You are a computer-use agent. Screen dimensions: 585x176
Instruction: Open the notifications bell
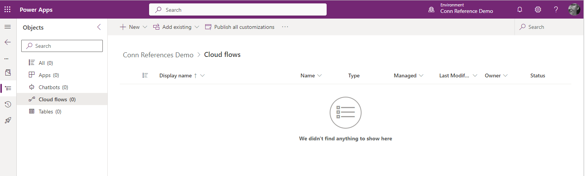520,10
